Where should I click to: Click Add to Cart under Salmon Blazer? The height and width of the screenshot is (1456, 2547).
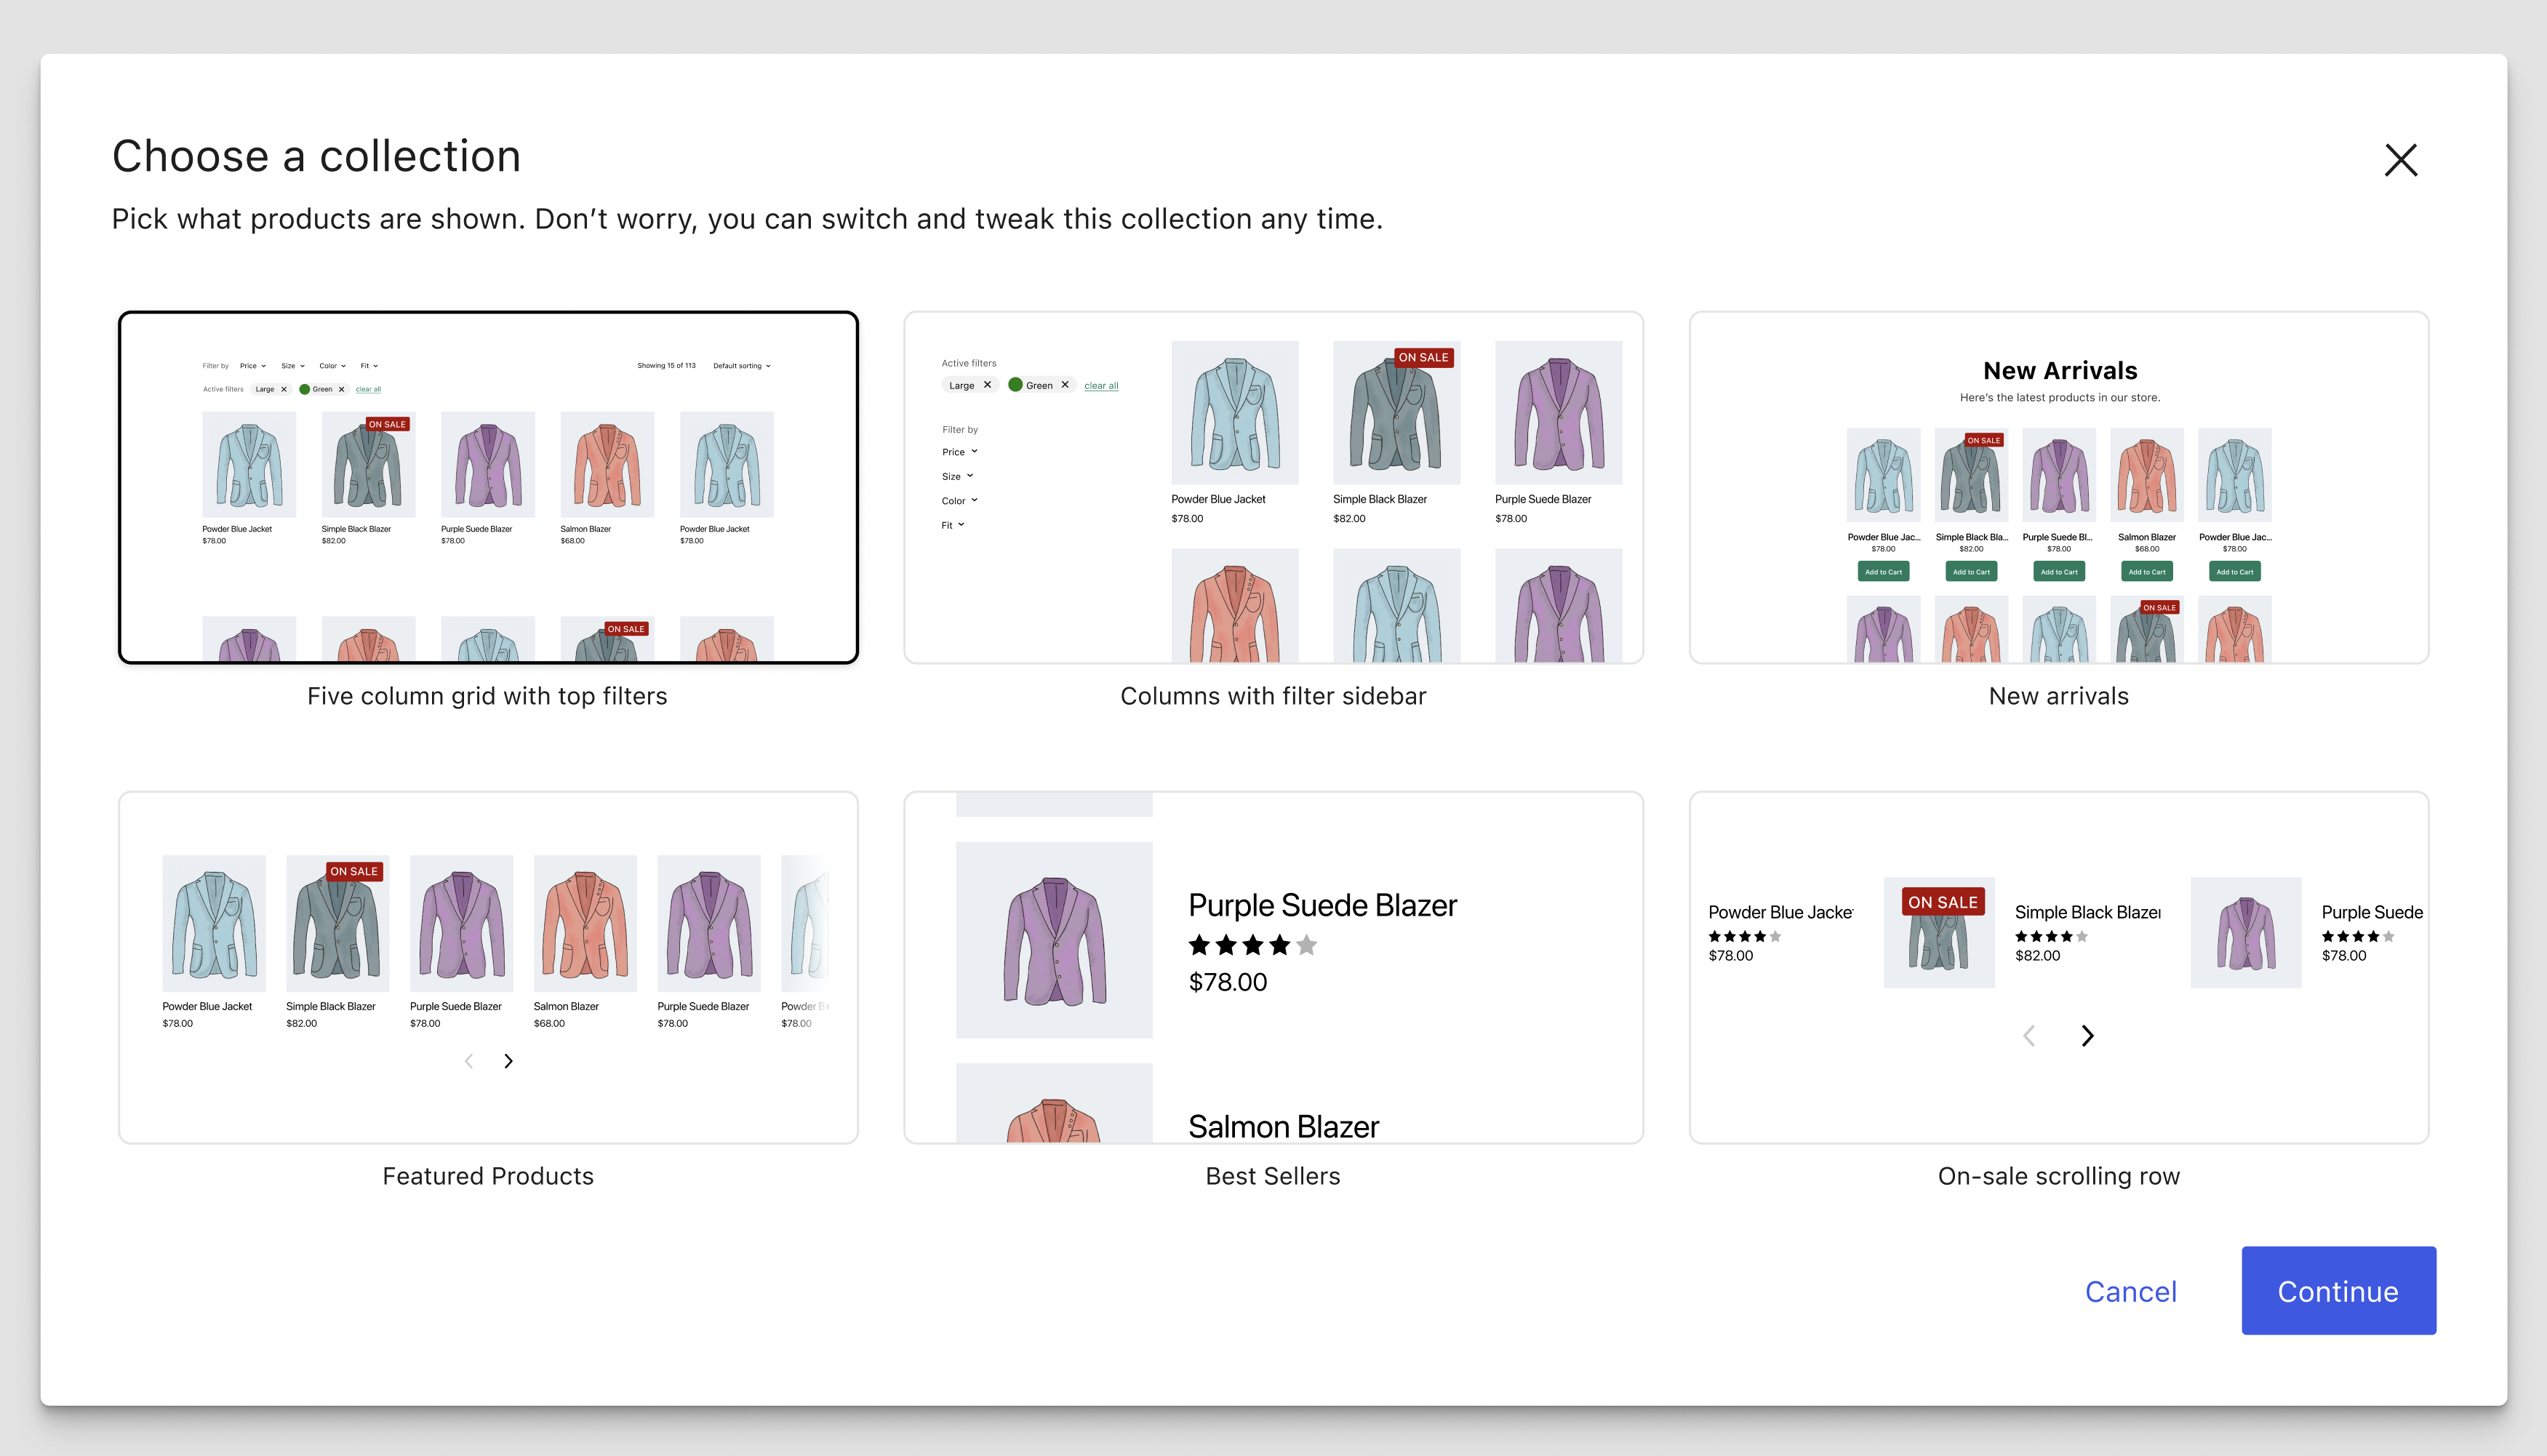tap(2146, 571)
